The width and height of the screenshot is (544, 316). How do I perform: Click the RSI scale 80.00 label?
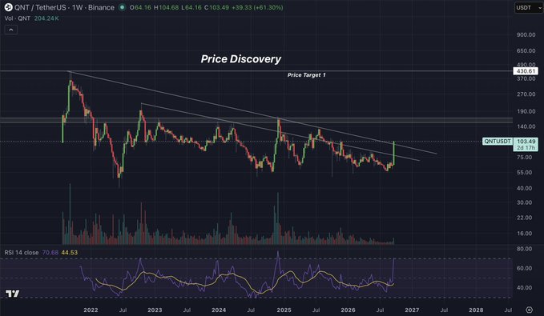tap(524, 249)
